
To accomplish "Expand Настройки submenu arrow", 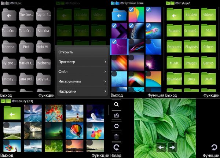I will 105,91.
